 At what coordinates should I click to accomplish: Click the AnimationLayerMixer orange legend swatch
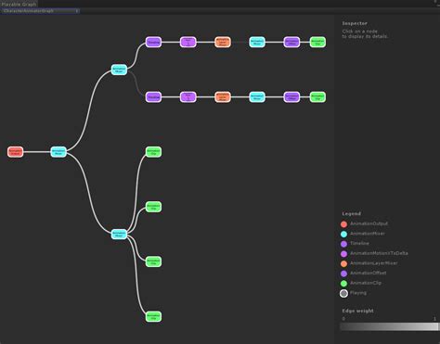[x=343, y=263]
